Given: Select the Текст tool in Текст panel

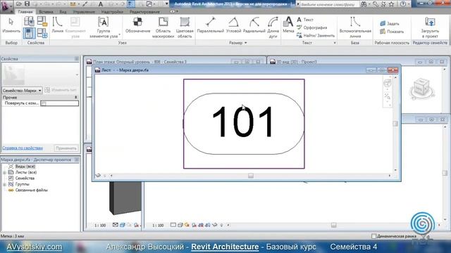Looking at the screenshot, I should tap(305, 20).
